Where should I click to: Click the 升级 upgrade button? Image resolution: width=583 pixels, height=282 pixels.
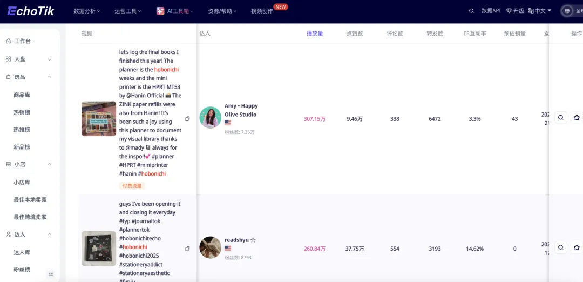click(515, 11)
